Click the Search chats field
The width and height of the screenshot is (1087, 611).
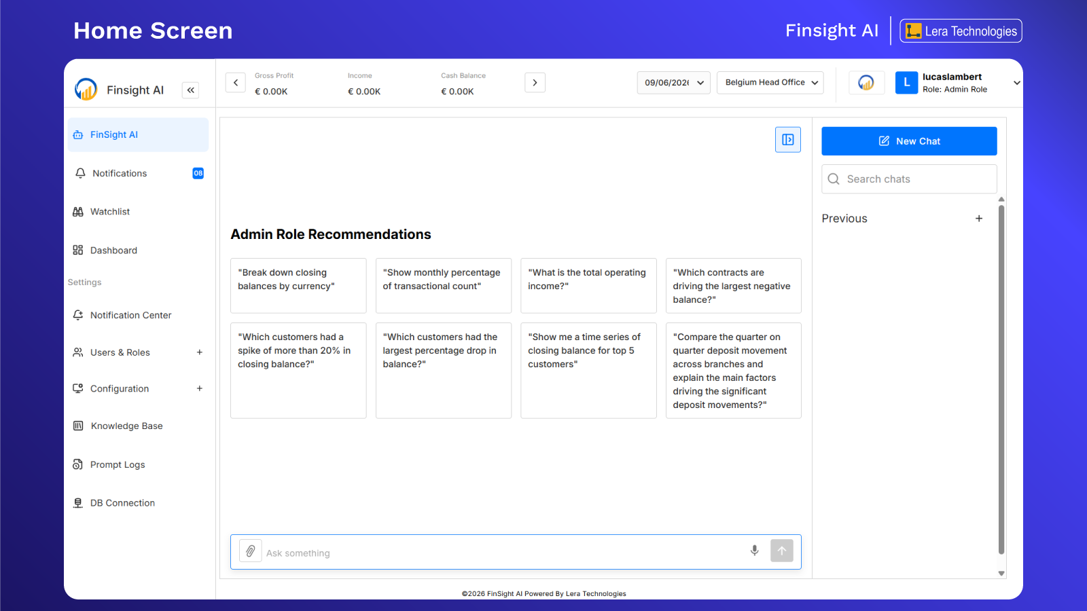click(x=909, y=179)
